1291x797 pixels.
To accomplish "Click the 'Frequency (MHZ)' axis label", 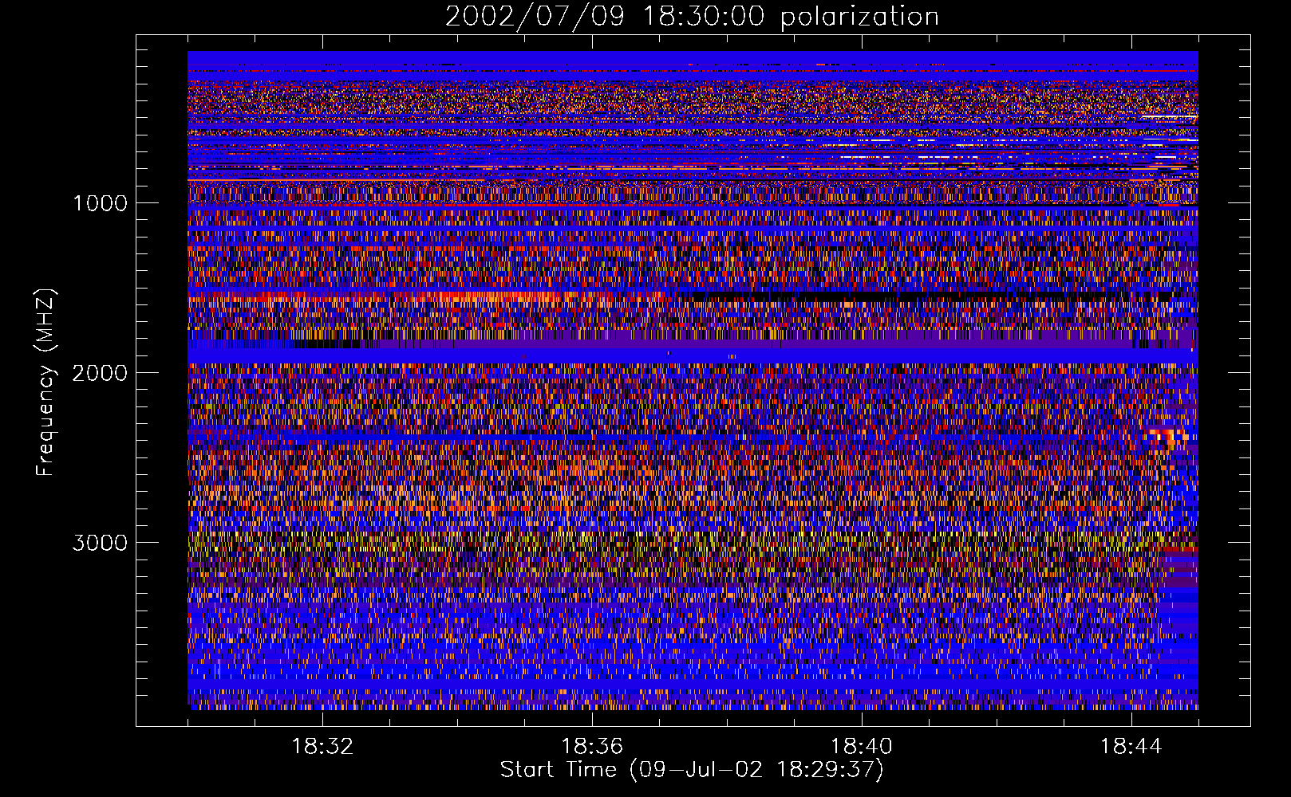I will [45, 383].
